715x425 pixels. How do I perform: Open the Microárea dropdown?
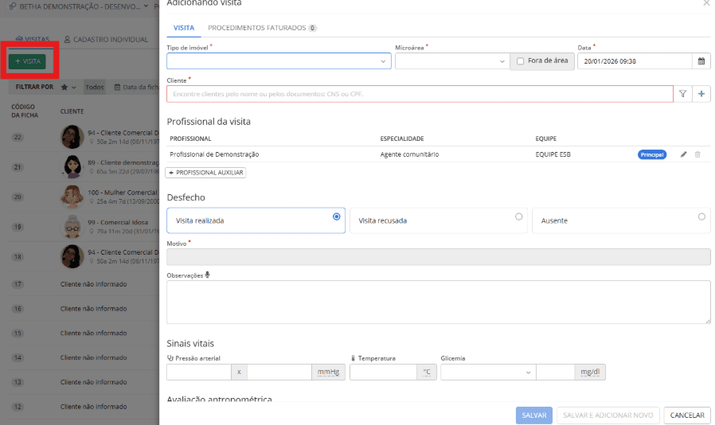click(x=502, y=61)
